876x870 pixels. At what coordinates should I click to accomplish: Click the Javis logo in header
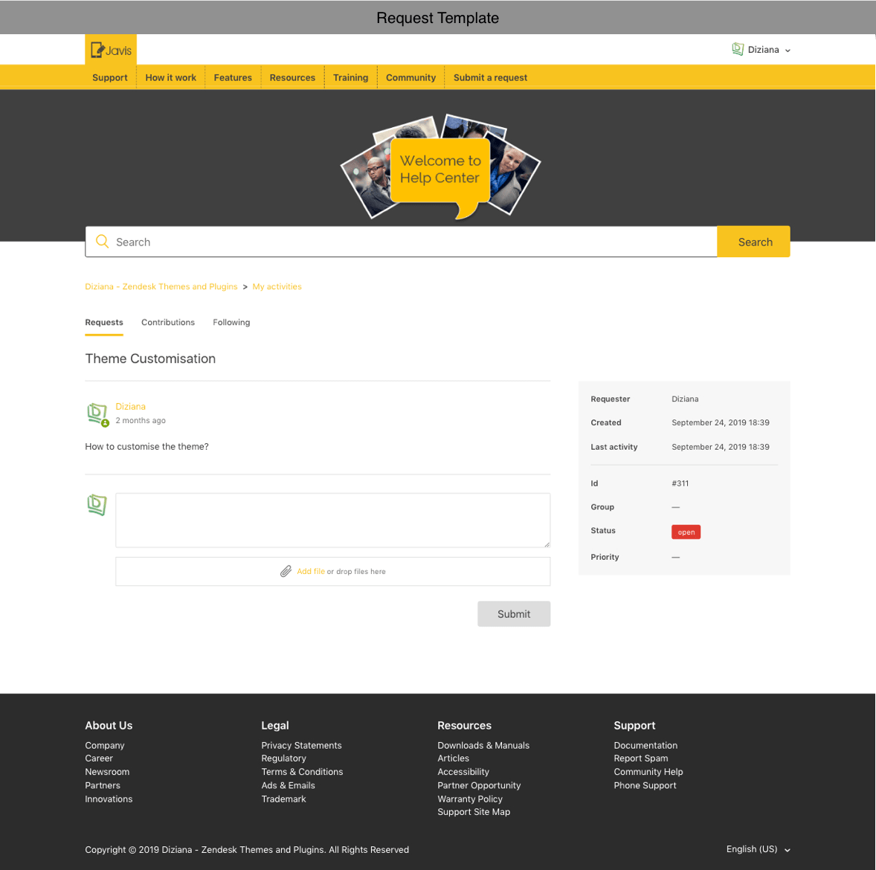pyautogui.click(x=111, y=50)
